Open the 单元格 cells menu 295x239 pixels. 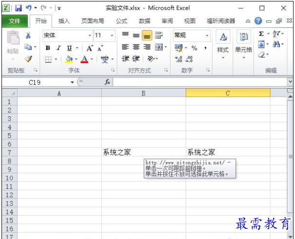pyautogui.click(x=243, y=45)
